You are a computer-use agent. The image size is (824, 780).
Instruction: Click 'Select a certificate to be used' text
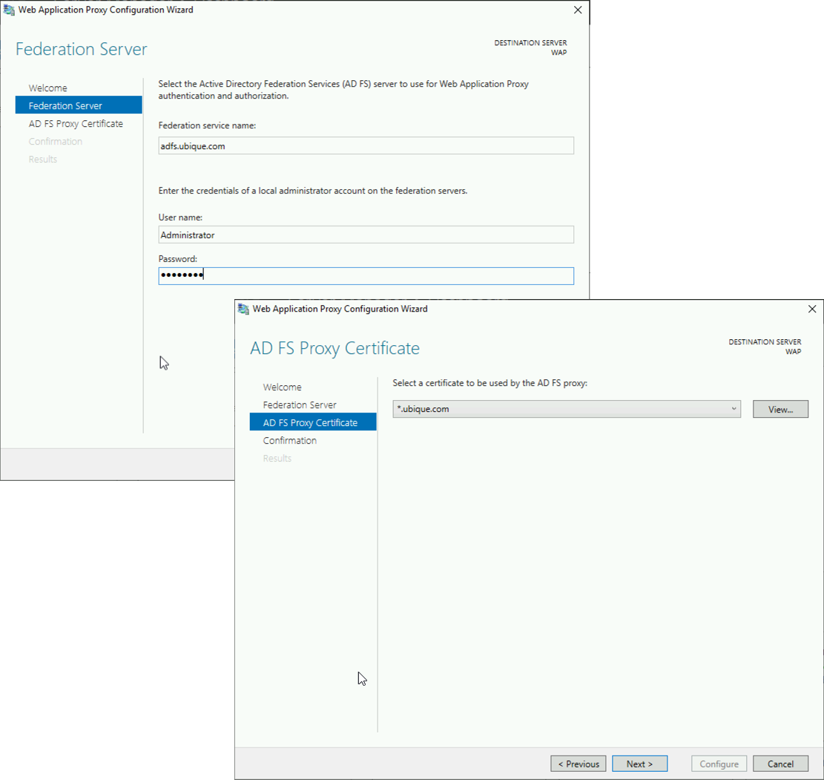[x=490, y=383]
